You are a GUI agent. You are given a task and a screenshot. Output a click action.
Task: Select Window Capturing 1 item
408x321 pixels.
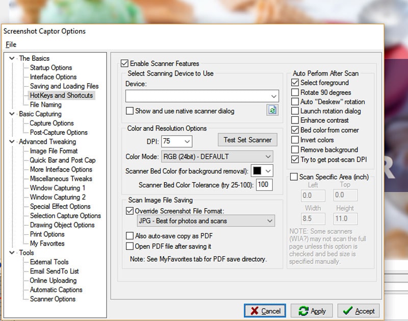58,188
